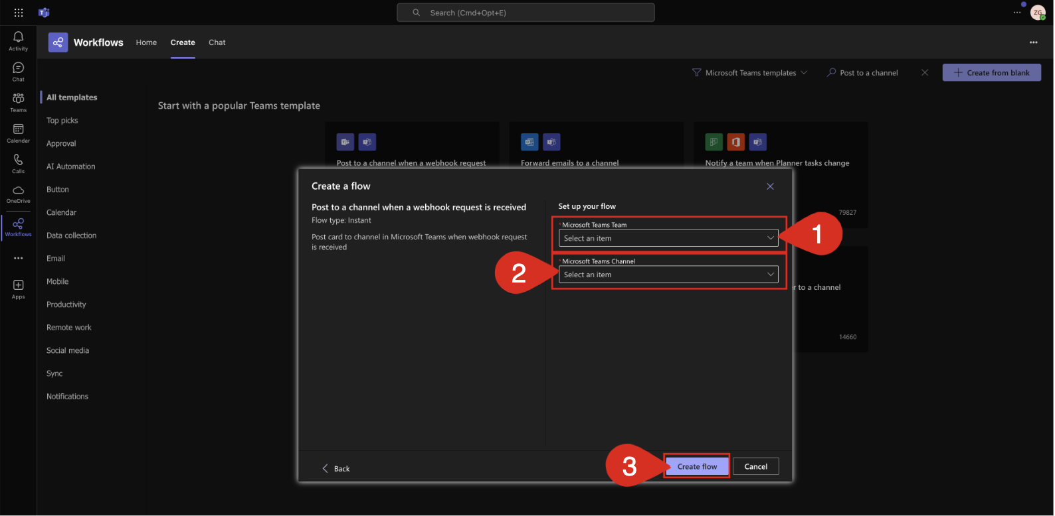
Task: Click the Create from blank button
Action: [991, 73]
